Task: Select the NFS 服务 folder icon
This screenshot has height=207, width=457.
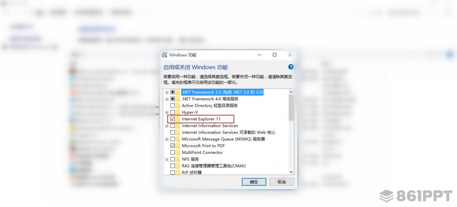Action: click(177, 159)
